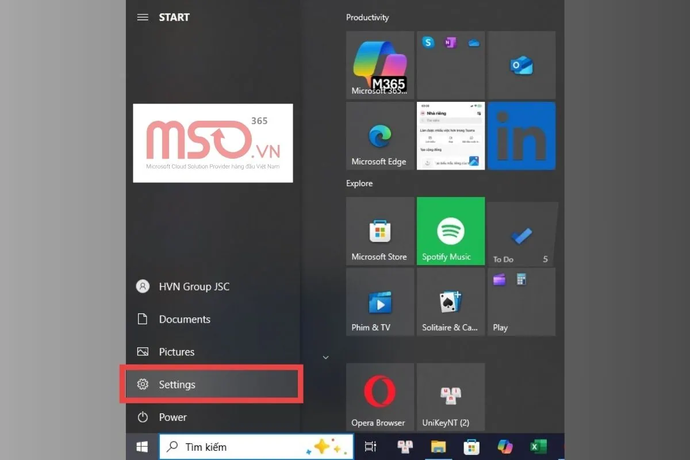Image resolution: width=690 pixels, height=460 pixels.
Task: Launch Spotify Music from the Start menu
Action: pos(450,231)
